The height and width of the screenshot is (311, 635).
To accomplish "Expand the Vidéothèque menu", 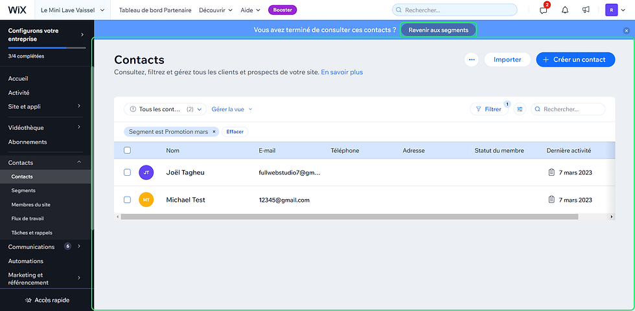I will (79, 127).
